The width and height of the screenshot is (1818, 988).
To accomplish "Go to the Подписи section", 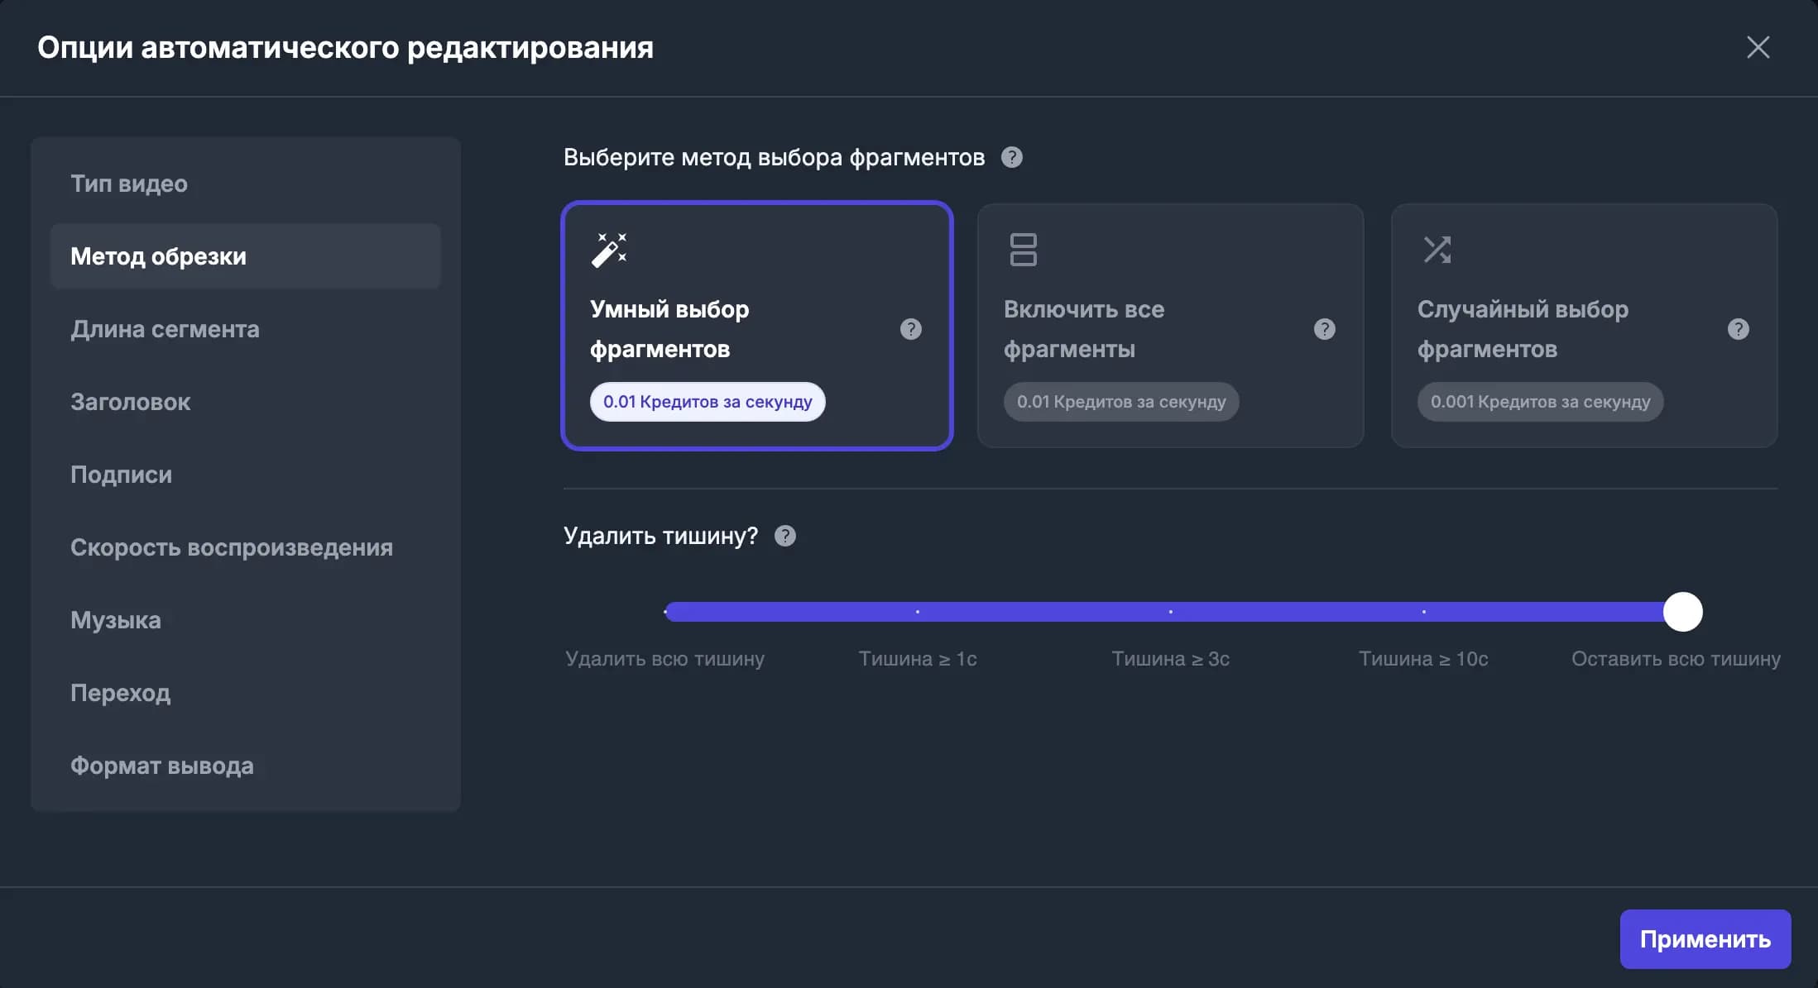I will click(122, 475).
